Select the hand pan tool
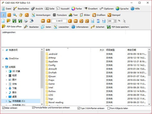This screenshot has width=152, height=114. click(21, 15)
